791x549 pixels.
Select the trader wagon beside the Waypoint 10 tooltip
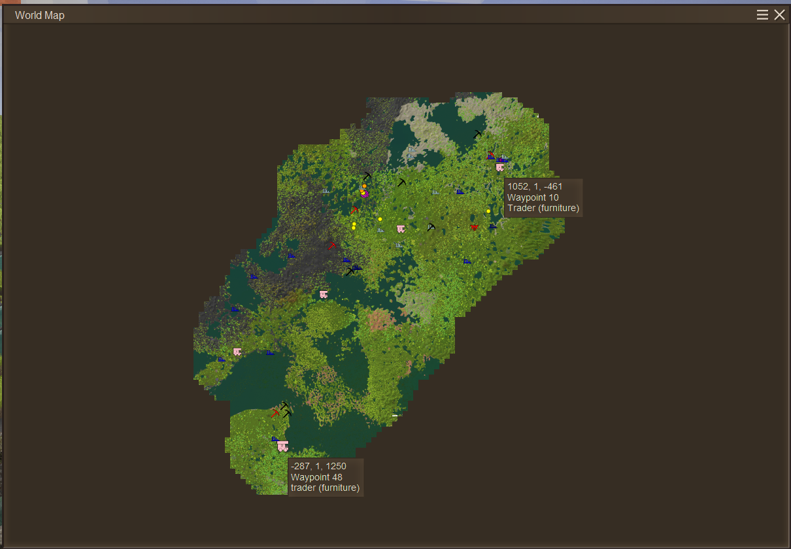[x=500, y=167]
